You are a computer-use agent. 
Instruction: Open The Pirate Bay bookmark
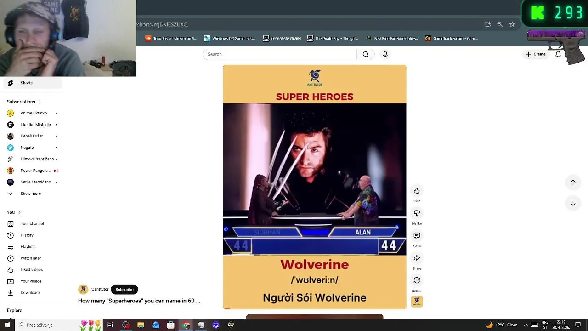click(333, 39)
